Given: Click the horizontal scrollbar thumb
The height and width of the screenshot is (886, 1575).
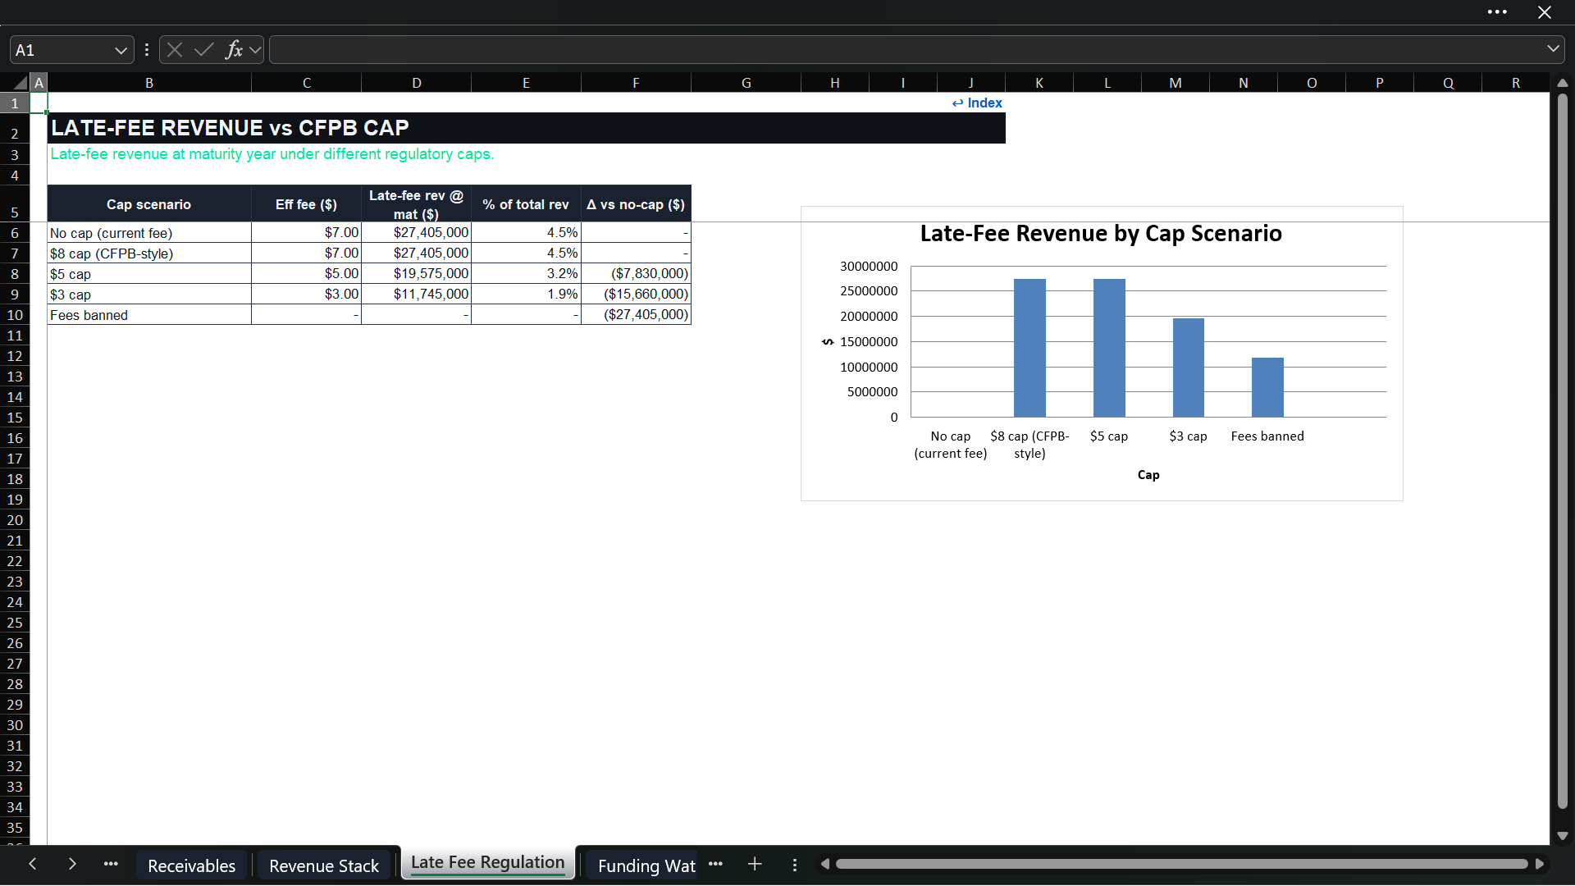Looking at the screenshot, I should pyautogui.click(x=1181, y=864).
